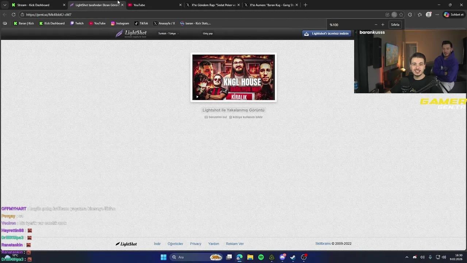Open the Windows Start menu
Screen dimensions: 467x263
tap(163, 257)
